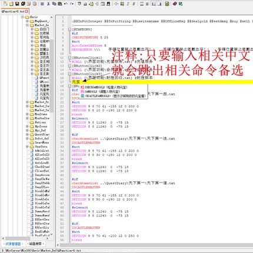Image resolution: width=253 pixels, height=253 pixels.
Task: Collapse the [@ButtonClick1] fold marker
Action: [69, 58]
